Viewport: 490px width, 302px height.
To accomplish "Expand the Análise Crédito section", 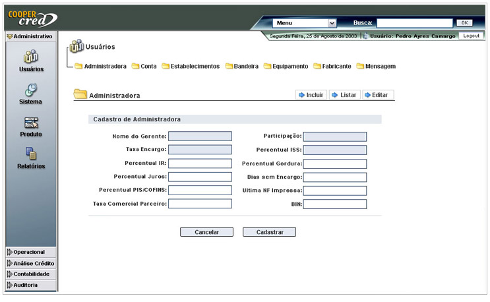I will [33, 263].
